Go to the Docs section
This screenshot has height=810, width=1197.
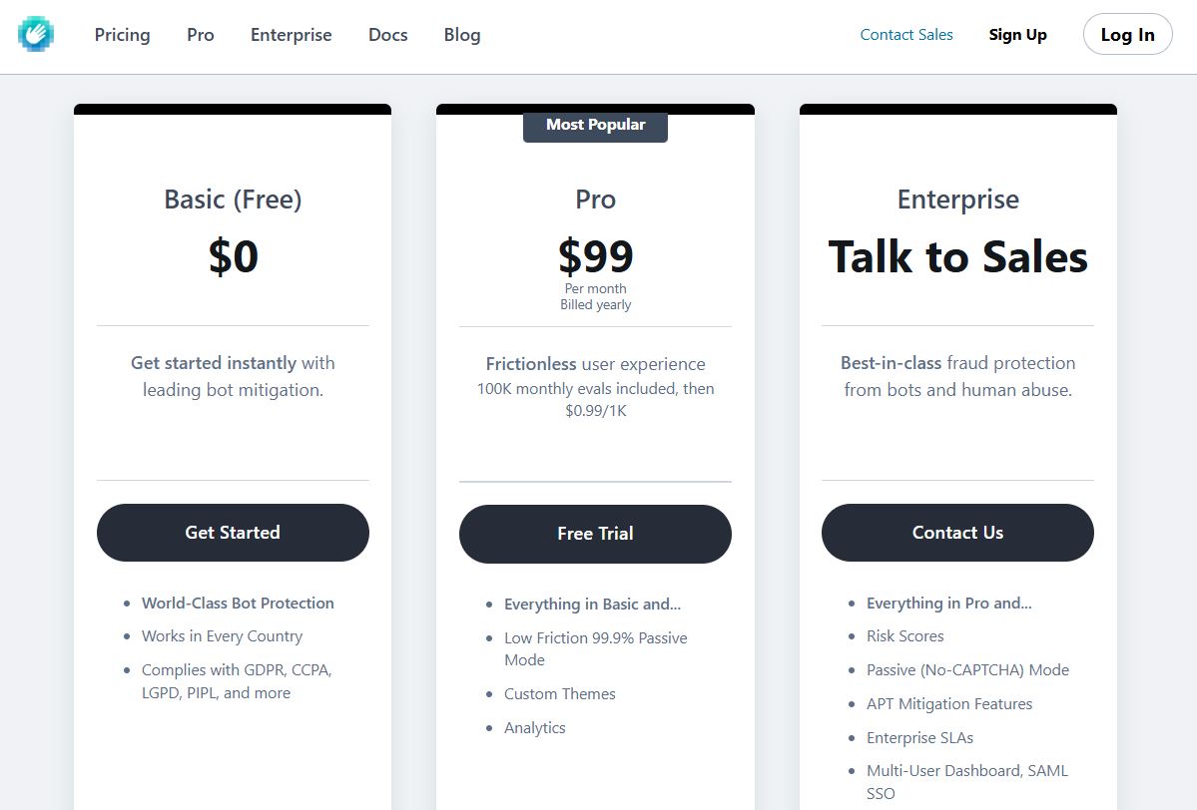click(387, 35)
